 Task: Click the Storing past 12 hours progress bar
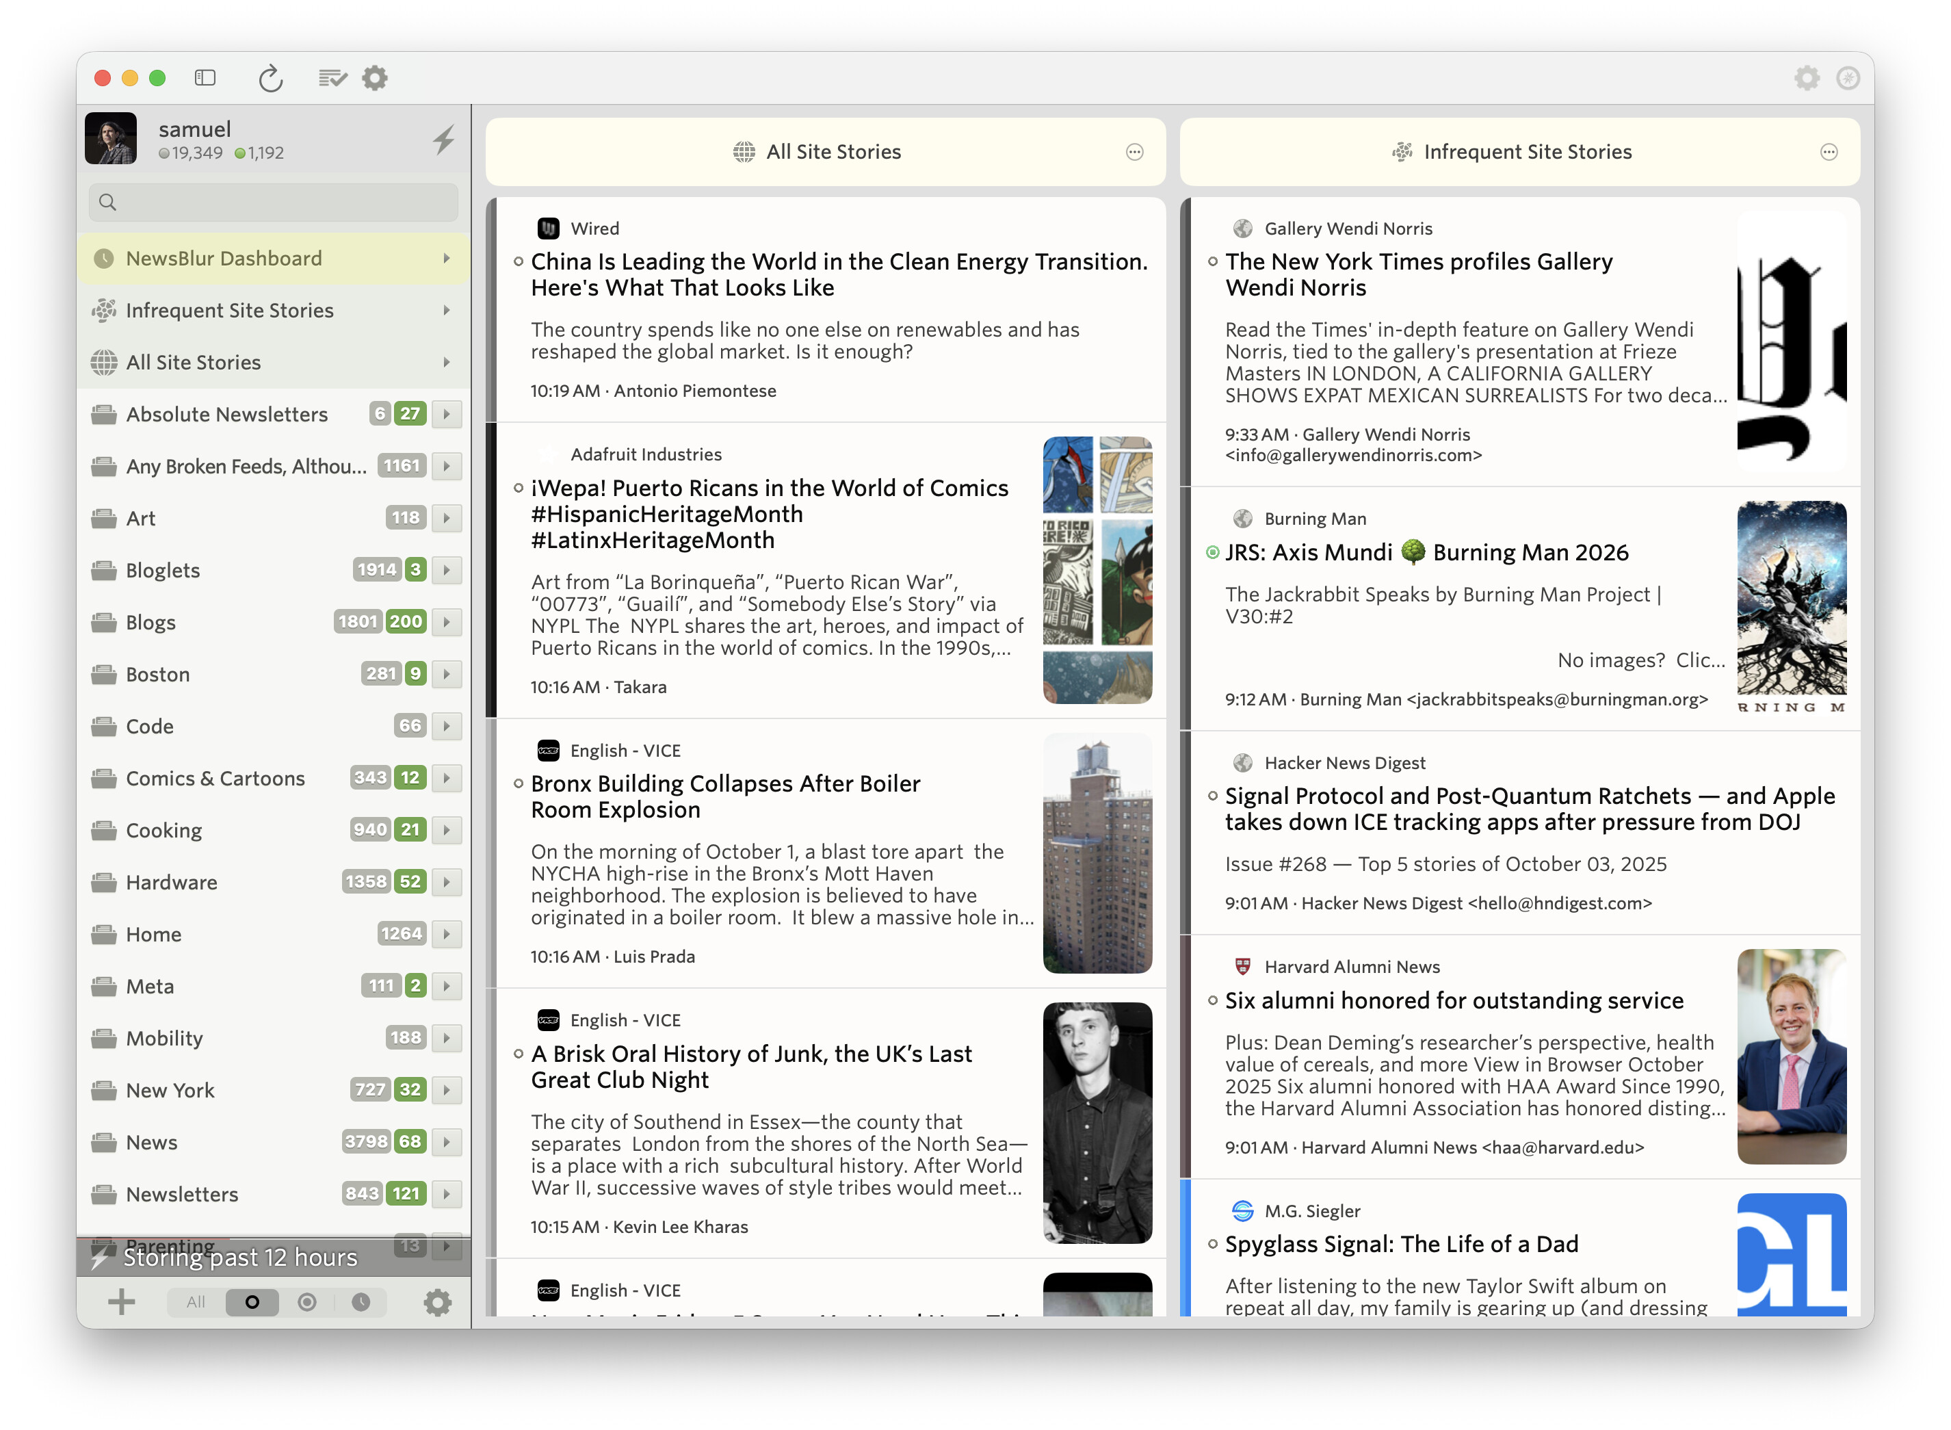(x=241, y=1257)
